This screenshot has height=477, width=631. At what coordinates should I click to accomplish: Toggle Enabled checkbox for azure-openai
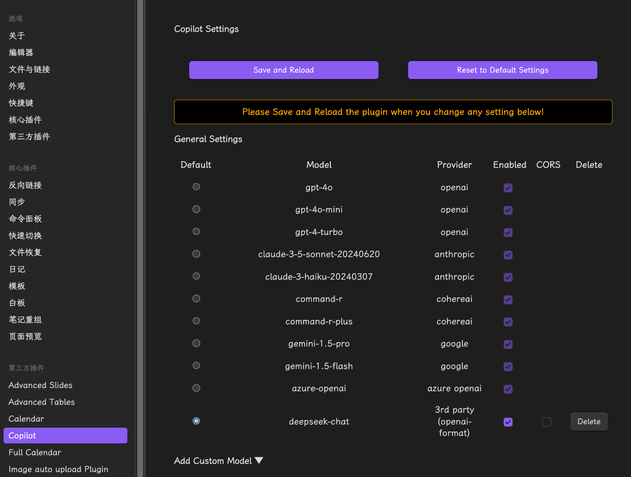pos(508,389)
